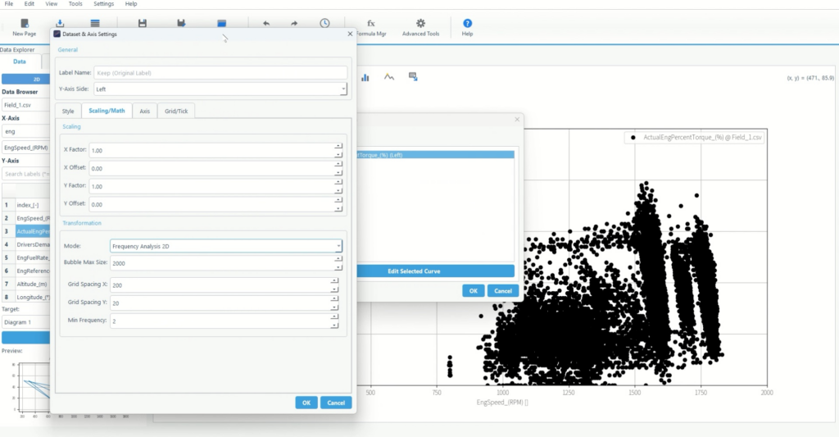
Task: Select the bar chart icon above plot
Action: tap(365, 77)
